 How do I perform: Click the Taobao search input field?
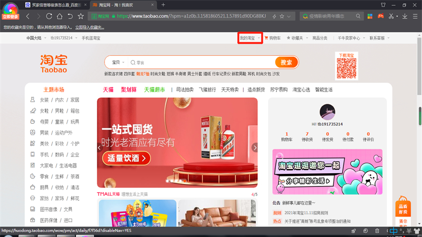[x=202, y=62]
